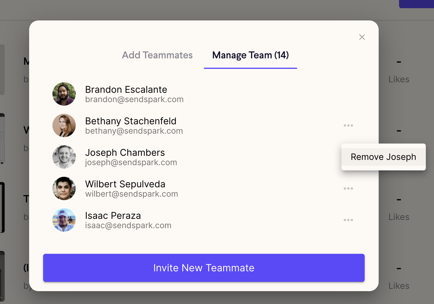
Task: Switch to the Add Teammates tab
Action: [157, 55]
